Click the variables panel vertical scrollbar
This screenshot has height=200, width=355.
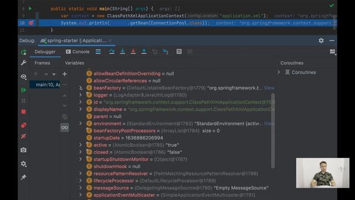(273, 131)
